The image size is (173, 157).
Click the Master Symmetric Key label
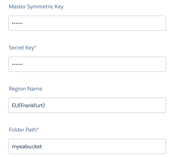click(36, 7)
